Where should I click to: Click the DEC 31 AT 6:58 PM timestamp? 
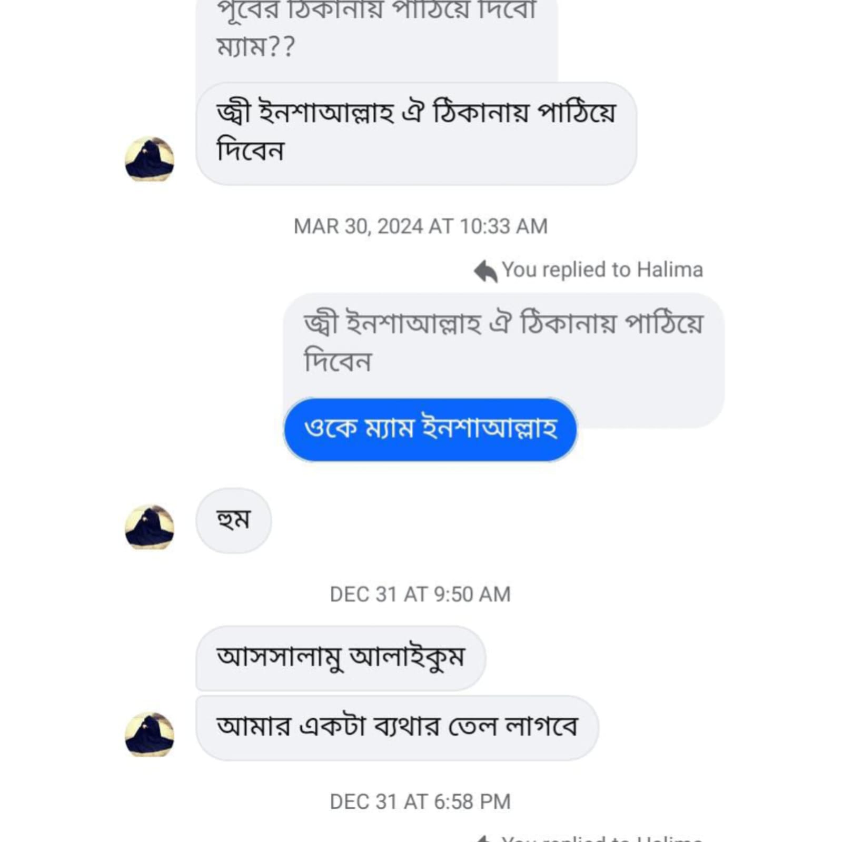click(x=420, y=802)
